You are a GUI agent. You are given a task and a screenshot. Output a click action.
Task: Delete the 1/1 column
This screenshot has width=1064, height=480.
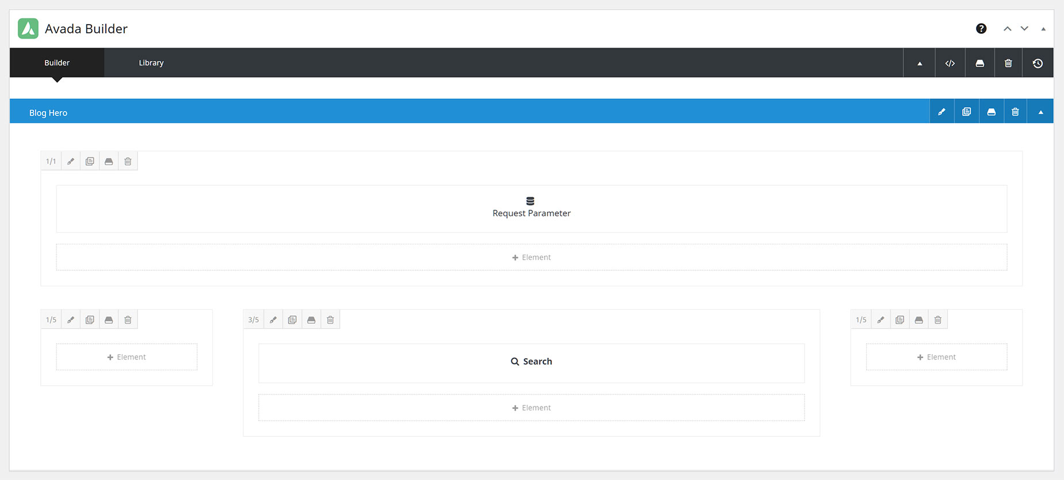[128, 161]
